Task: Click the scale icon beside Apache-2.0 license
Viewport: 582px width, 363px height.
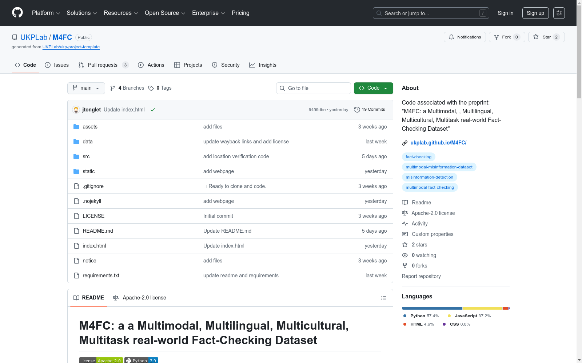Action: click(x=405, y=213)
